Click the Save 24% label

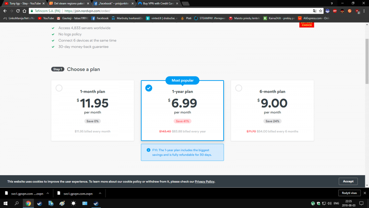coord(272,121)
